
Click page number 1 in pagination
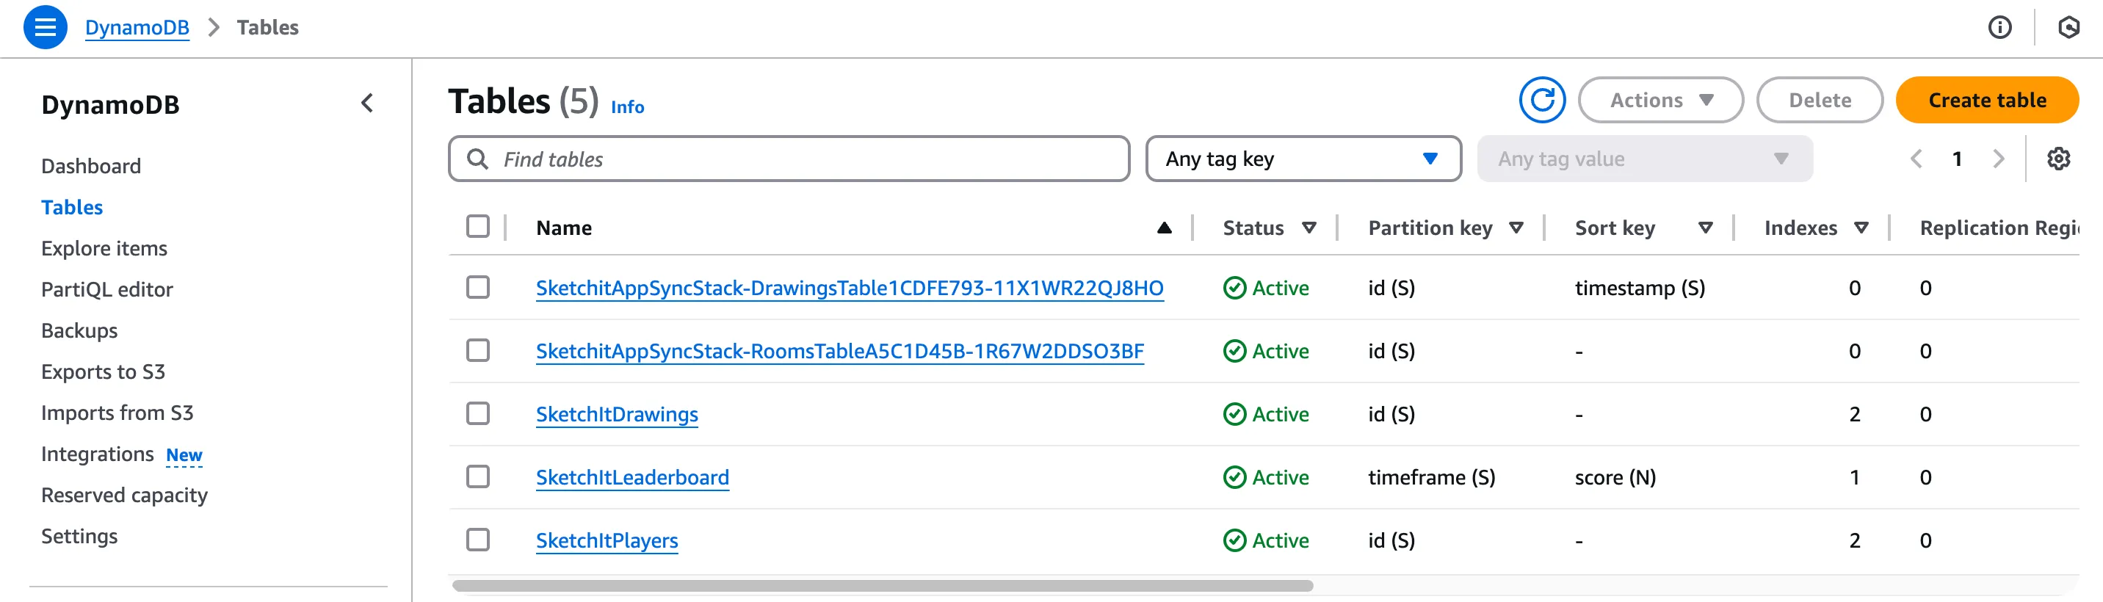[1957, 159]
